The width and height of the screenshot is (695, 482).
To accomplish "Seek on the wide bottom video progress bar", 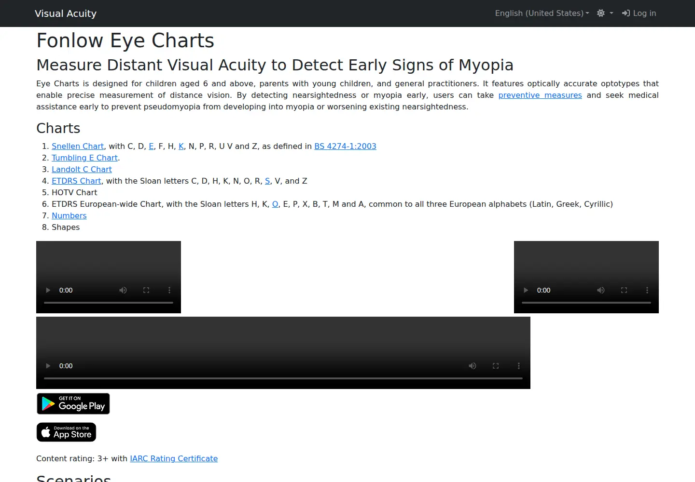I will pyautogui.click(x=283, y=378).
